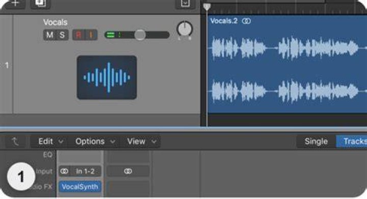Solo the Vocals track
This screenshot has width=367, height=199.
coord(62,35)
